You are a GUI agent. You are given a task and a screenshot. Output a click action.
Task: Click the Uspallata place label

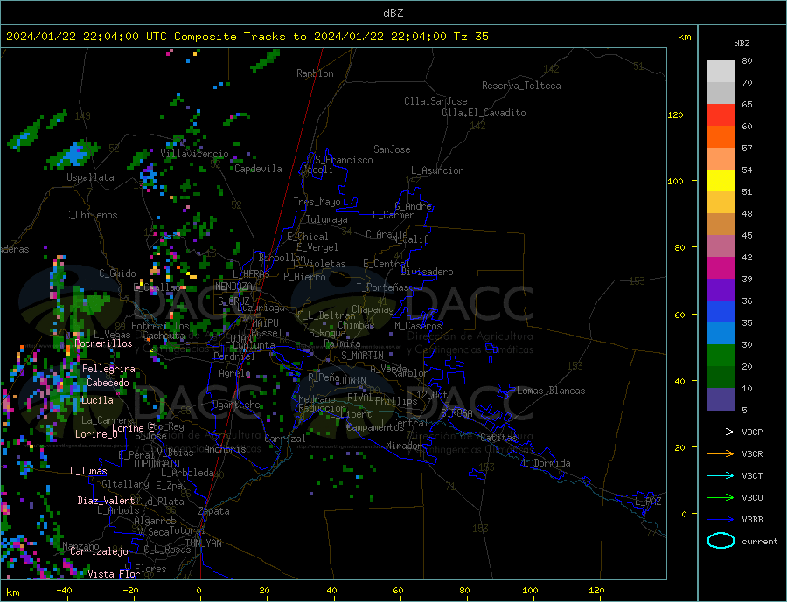[90, 177]
